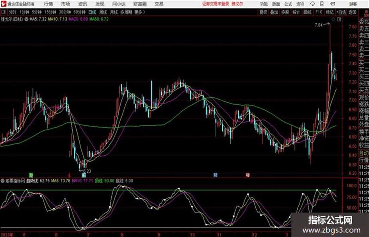The image size is (369, 237).
Task: Open the 财富圈 menu
Action: coord(140,4)
